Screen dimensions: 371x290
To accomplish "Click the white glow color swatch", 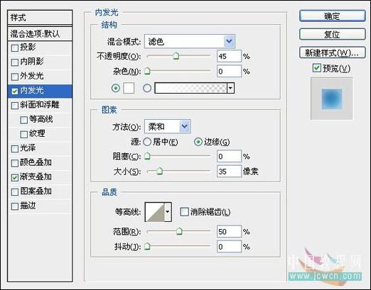I will [129, 88].
